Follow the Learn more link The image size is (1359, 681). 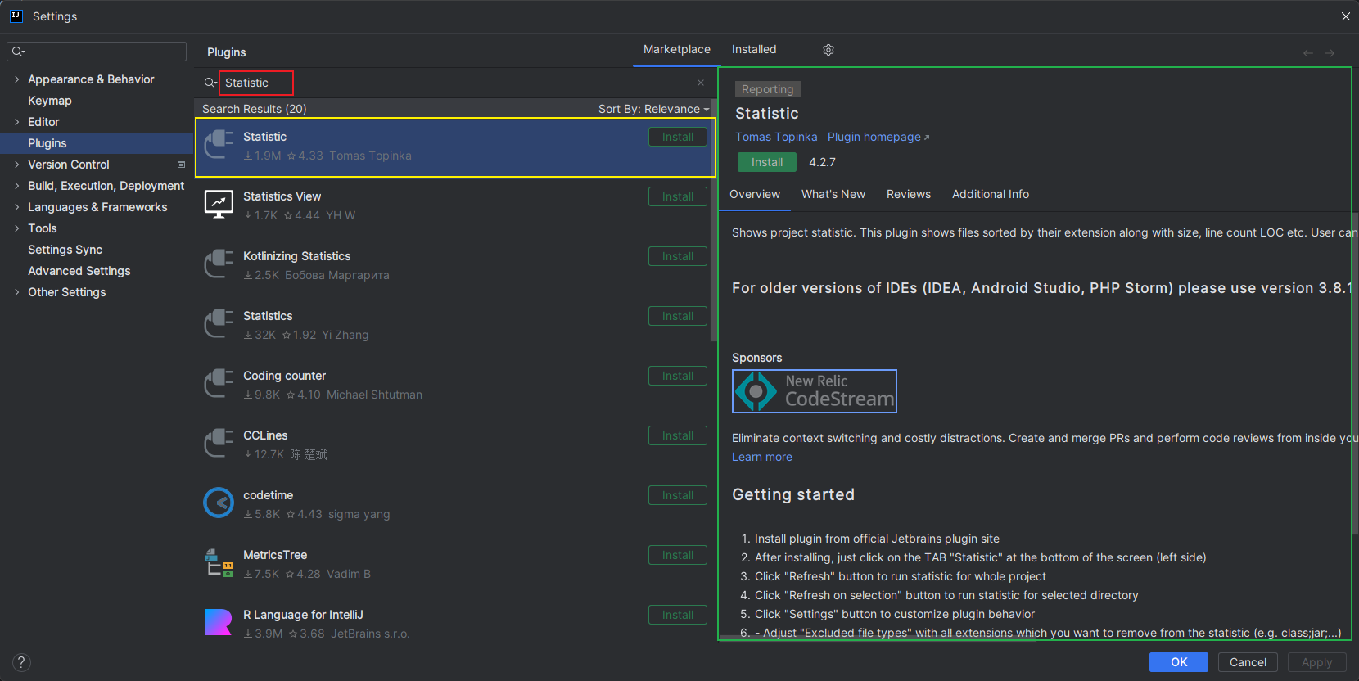coord(762,457)
